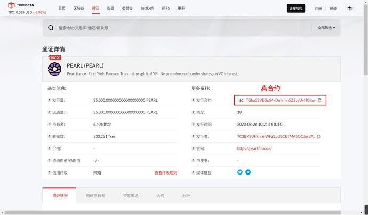Screen dimensions: 368x215
Task: Click help icon beside 媒体链接
Action: pyautogui.click(x=194, y=173)
